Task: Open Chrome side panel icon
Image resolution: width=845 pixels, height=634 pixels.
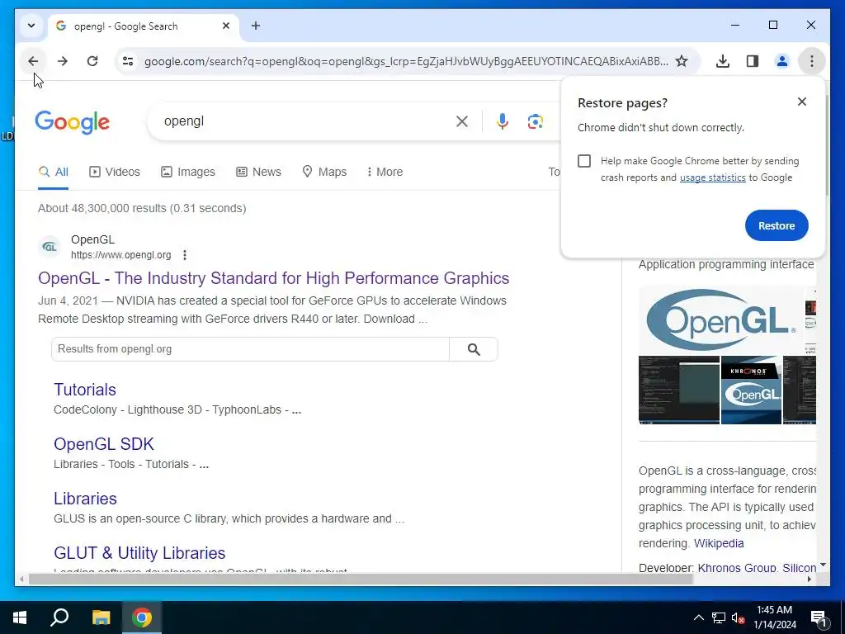Action: [x=753, y=61]
